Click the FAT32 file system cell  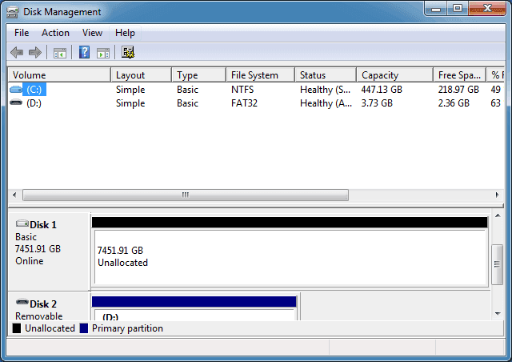244,103
